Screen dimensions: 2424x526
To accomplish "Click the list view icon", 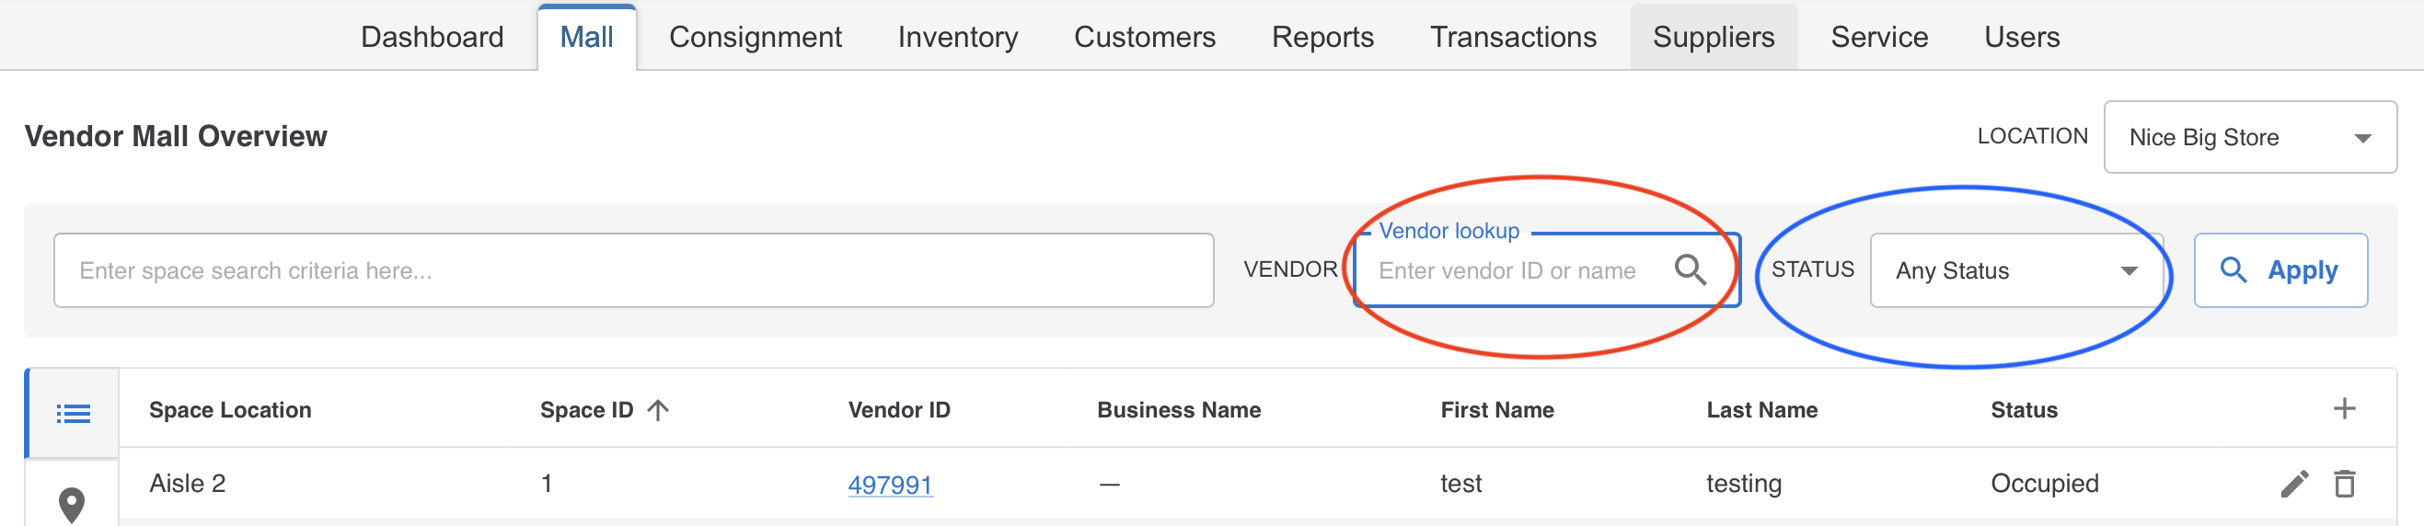I will (73, 413).
